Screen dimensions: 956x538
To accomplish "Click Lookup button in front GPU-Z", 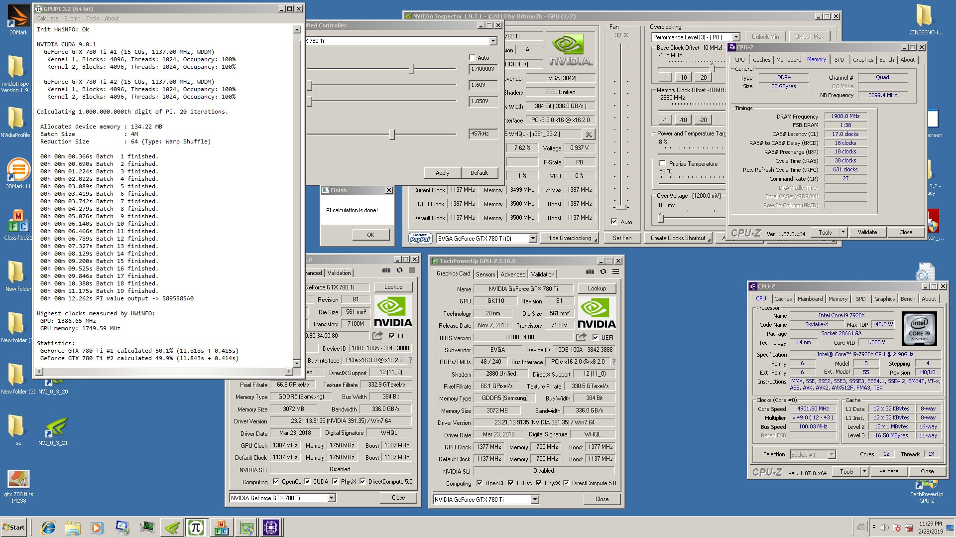I will pyautogui.click(x=597, y=288).
